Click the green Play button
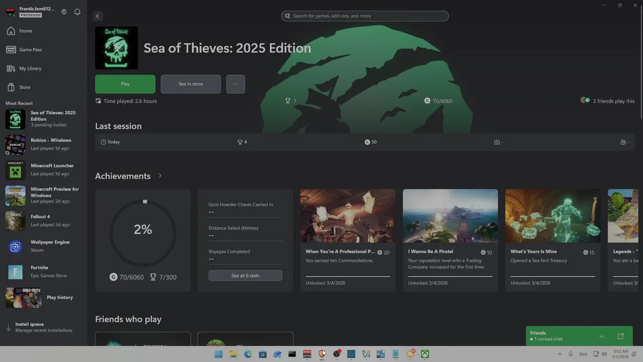This screenshot has width=643, height=362. tap(125, 84)
